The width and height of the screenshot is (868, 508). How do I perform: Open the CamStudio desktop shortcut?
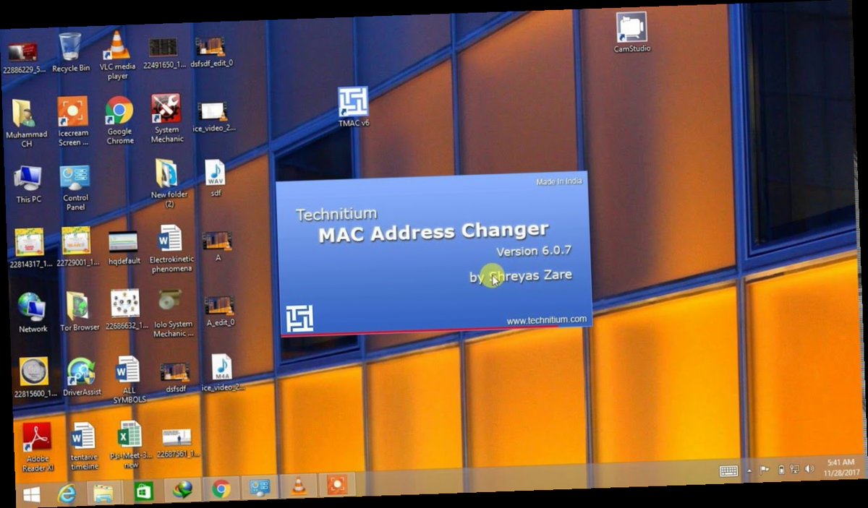click(631, 33)
